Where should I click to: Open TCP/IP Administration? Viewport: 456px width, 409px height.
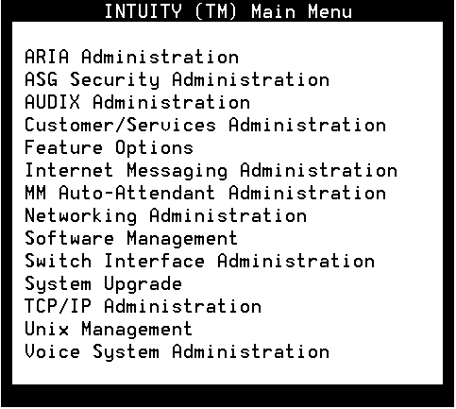pyautogui.click(x=143, y=306)
